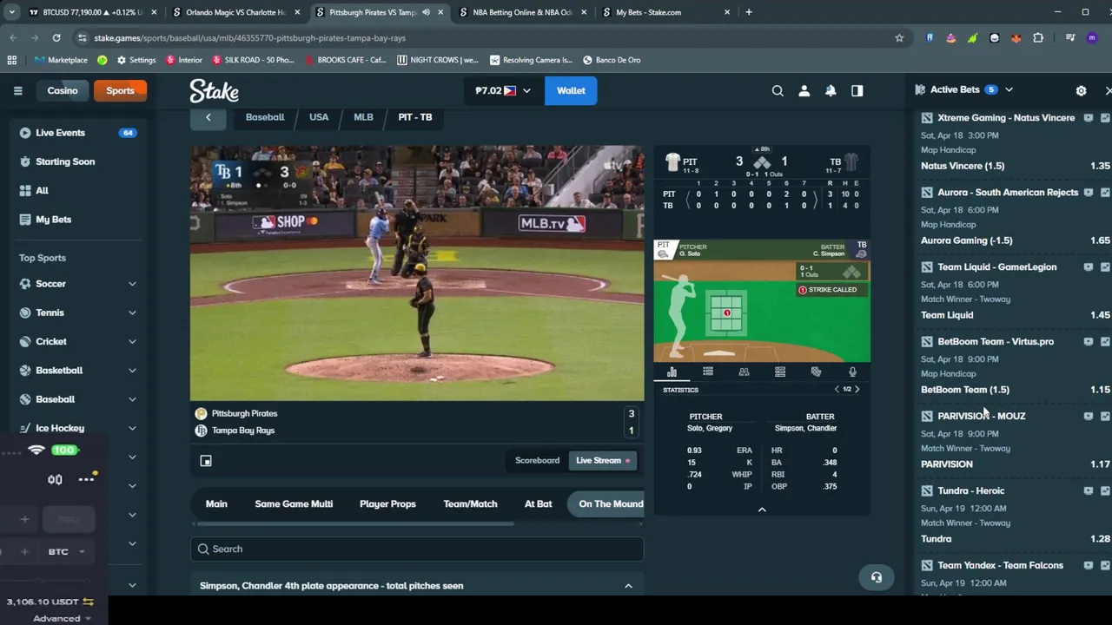Reload the page in Chrome

tap(56, 38)
